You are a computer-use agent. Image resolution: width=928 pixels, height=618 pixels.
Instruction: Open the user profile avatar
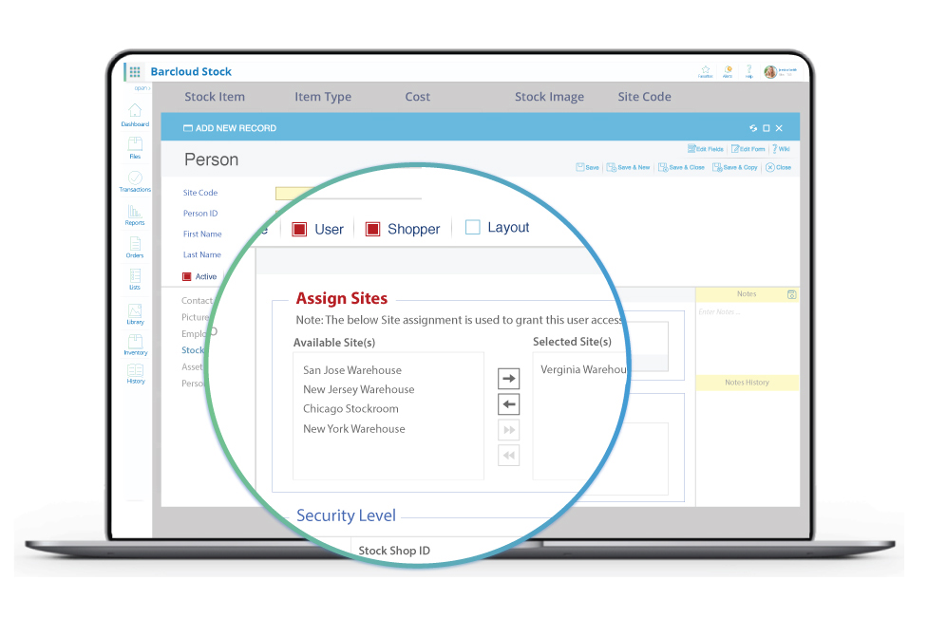tap(770, 72)
